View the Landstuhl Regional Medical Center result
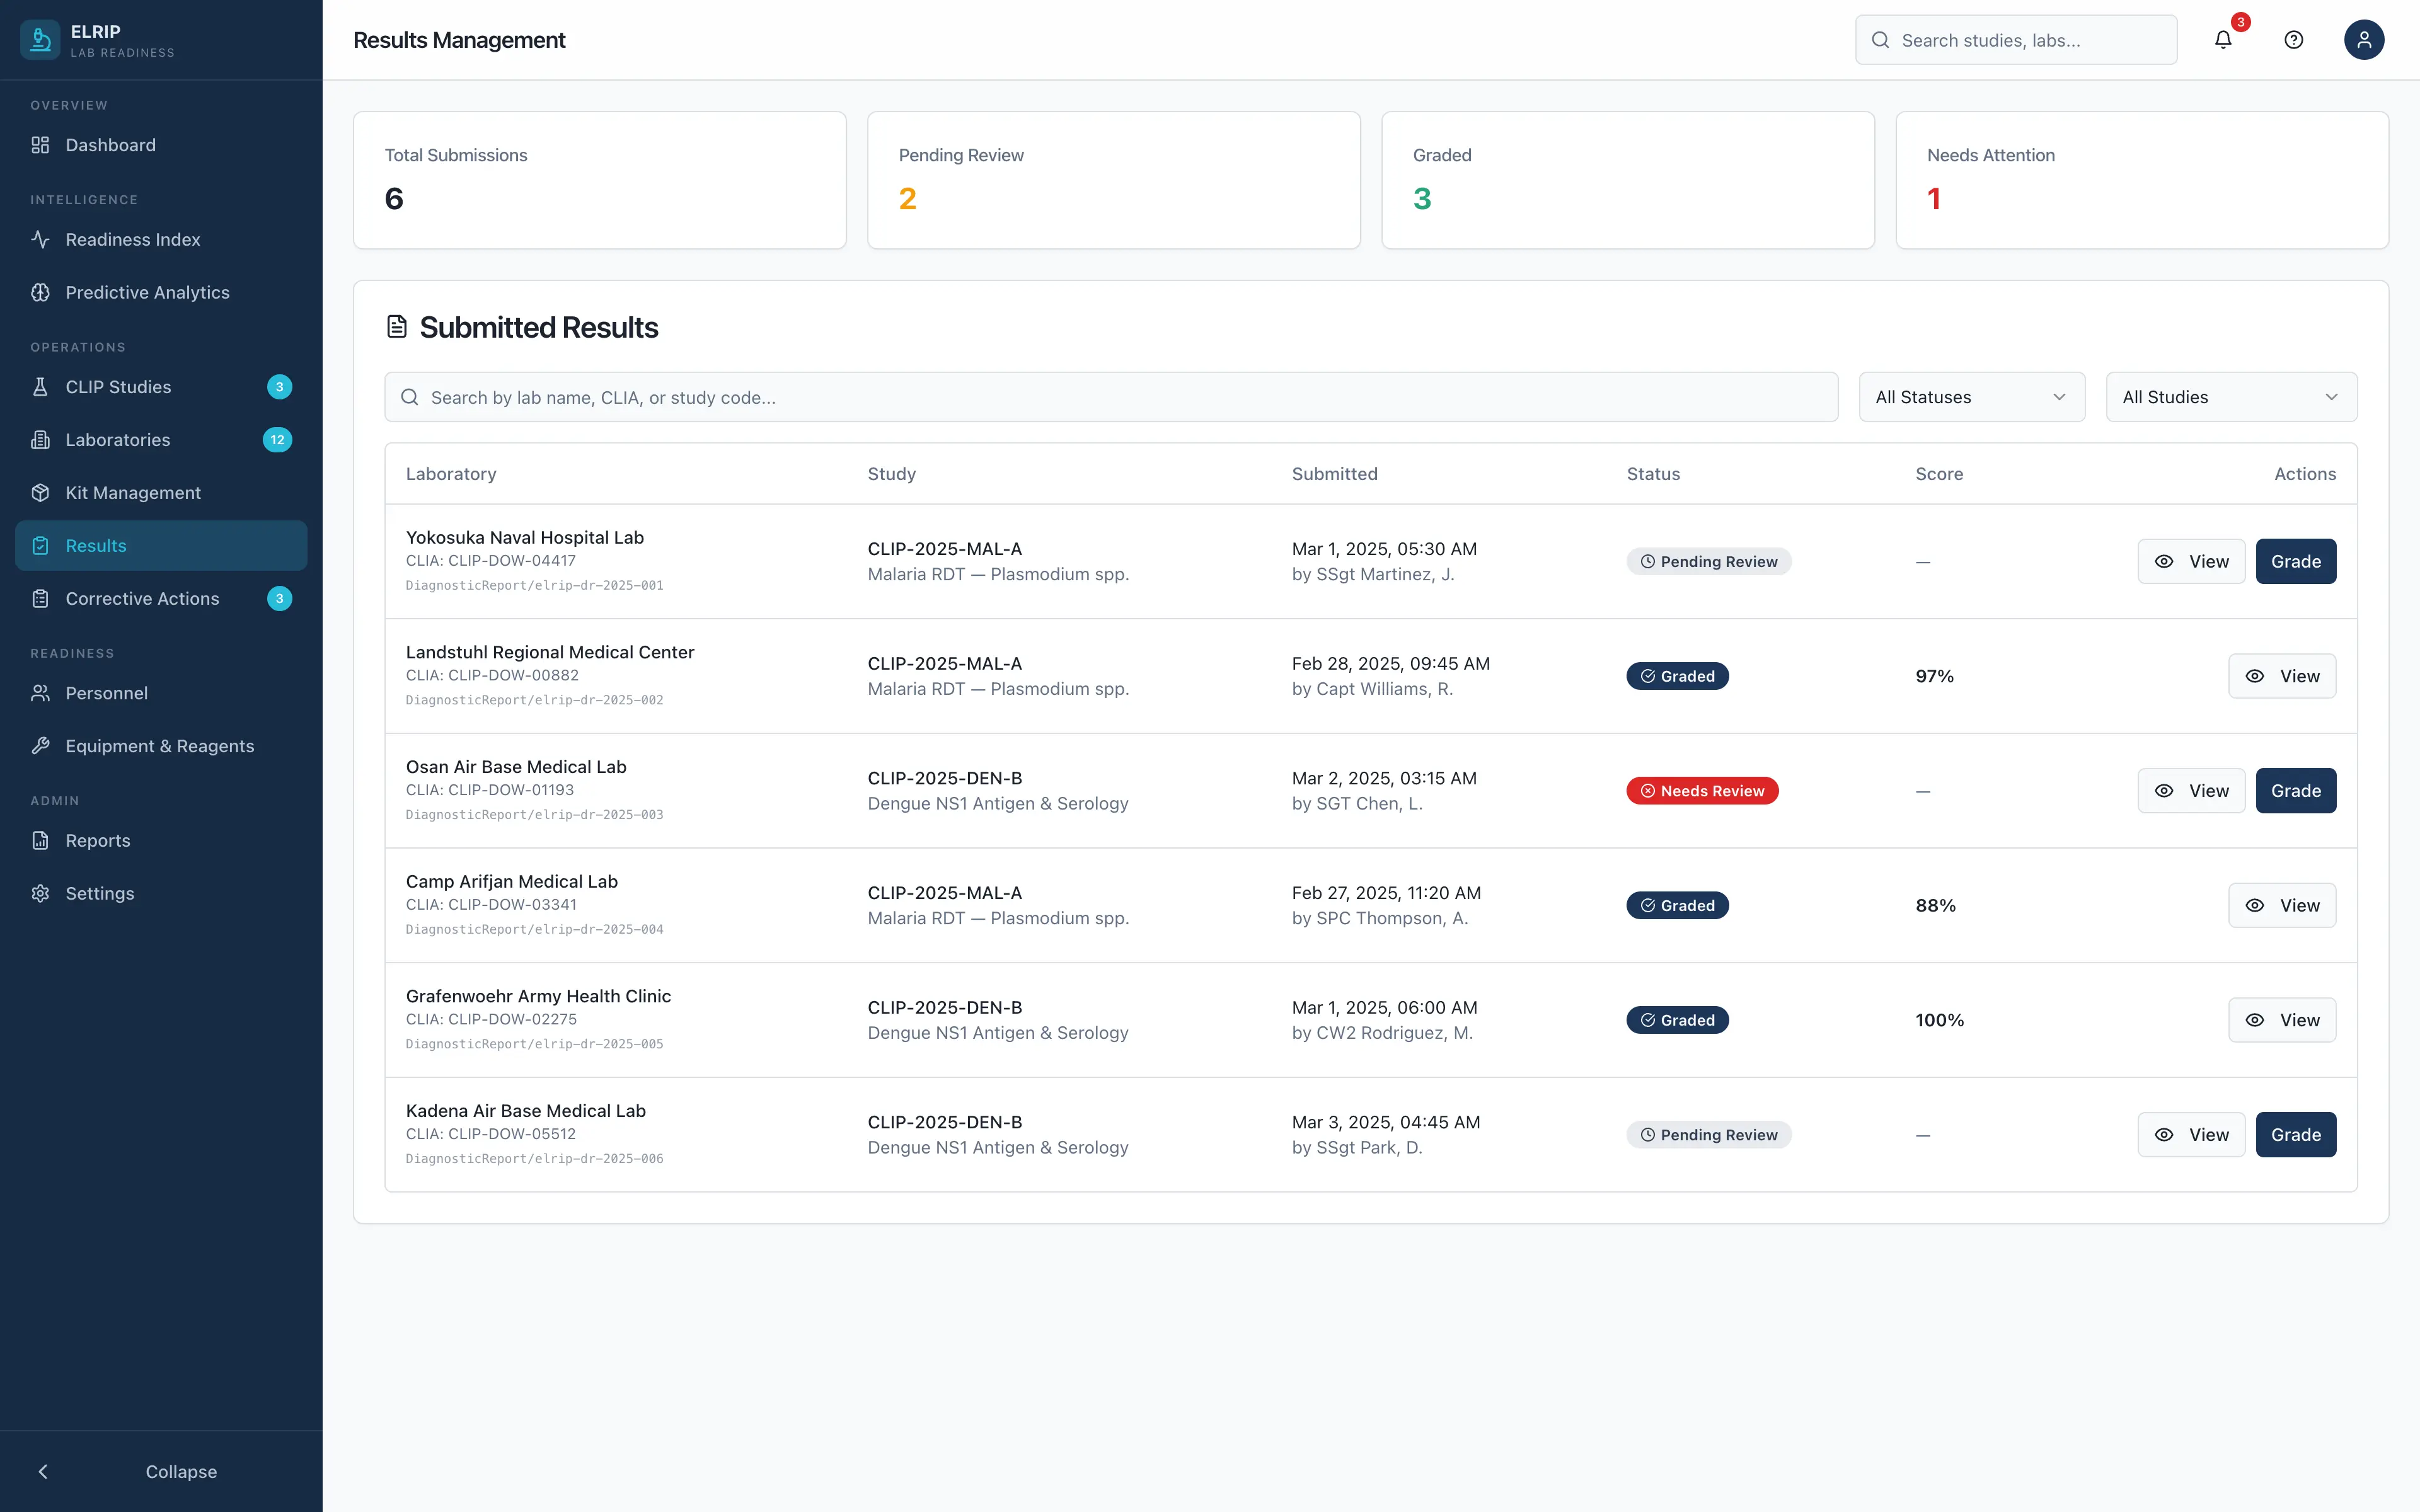Screen dimensions: 2420x1512 2281,677
